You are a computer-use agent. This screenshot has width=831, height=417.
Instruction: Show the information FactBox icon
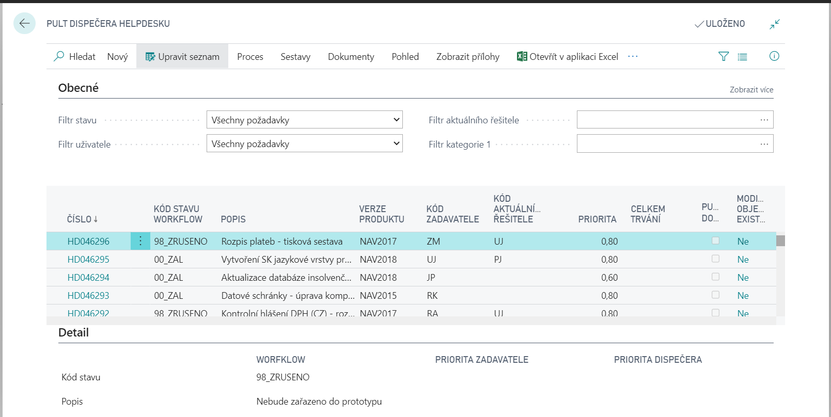pyautogui.click(x=774, y=56)
